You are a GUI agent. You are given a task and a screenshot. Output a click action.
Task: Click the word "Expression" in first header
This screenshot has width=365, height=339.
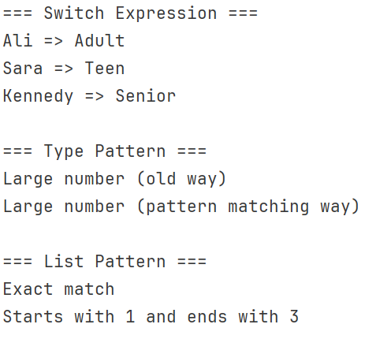tap(166, 13)
